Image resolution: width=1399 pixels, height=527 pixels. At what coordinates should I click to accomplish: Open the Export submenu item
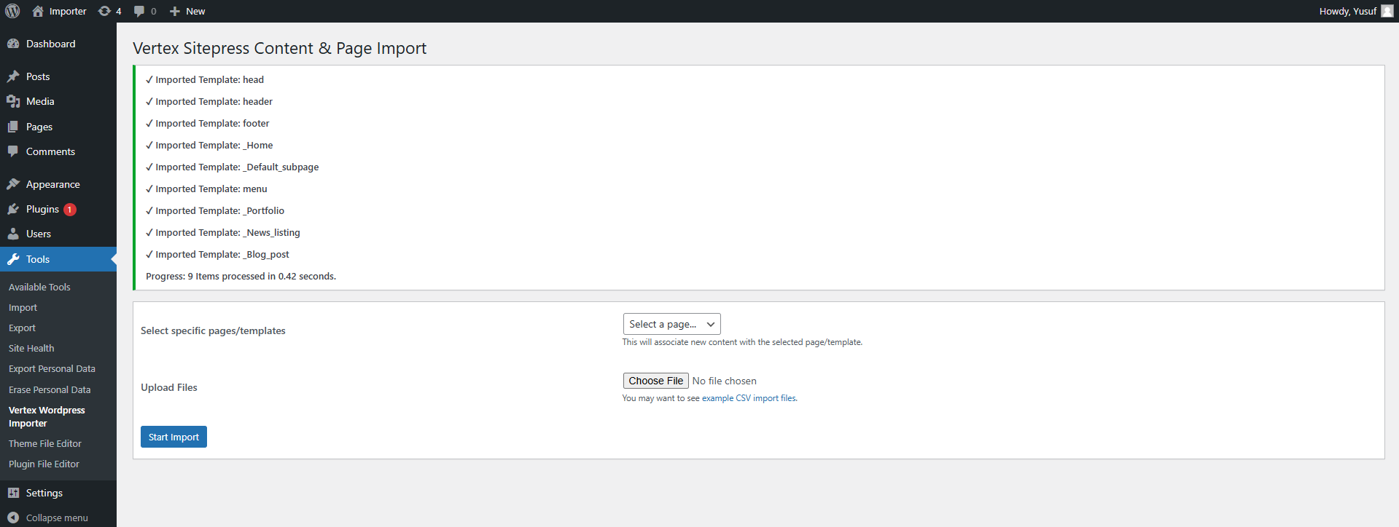point(22,328)
